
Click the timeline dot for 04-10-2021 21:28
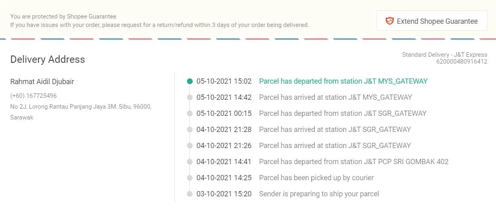[190, 130]
